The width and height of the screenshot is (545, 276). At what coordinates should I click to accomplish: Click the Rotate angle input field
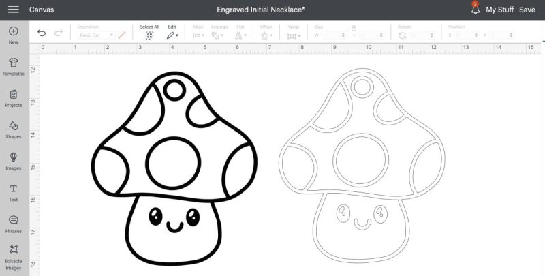click(x=420, y=35)
